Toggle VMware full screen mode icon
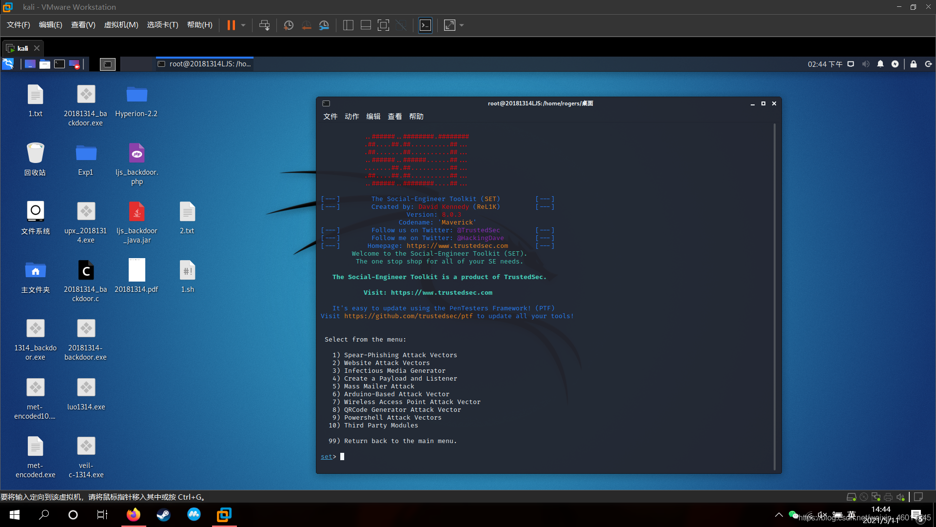936x527 pixels. (x=384, y=25)
